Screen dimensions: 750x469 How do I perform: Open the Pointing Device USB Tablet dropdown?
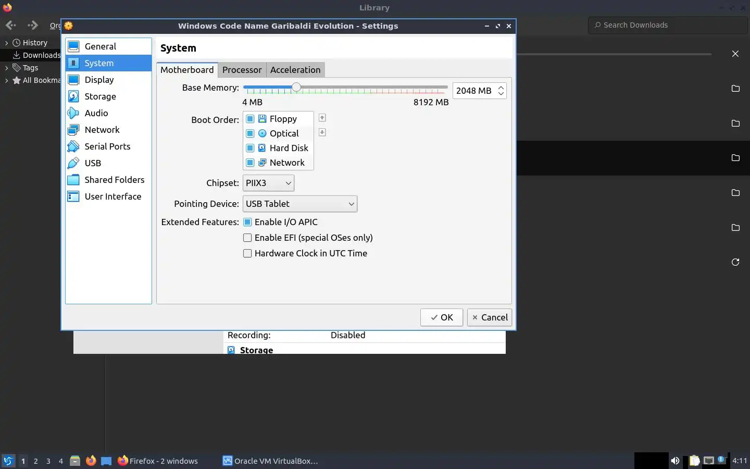pos(300,204)
